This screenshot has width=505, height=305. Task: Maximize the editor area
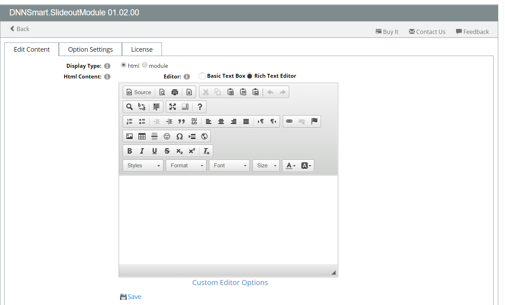(173, 107)
